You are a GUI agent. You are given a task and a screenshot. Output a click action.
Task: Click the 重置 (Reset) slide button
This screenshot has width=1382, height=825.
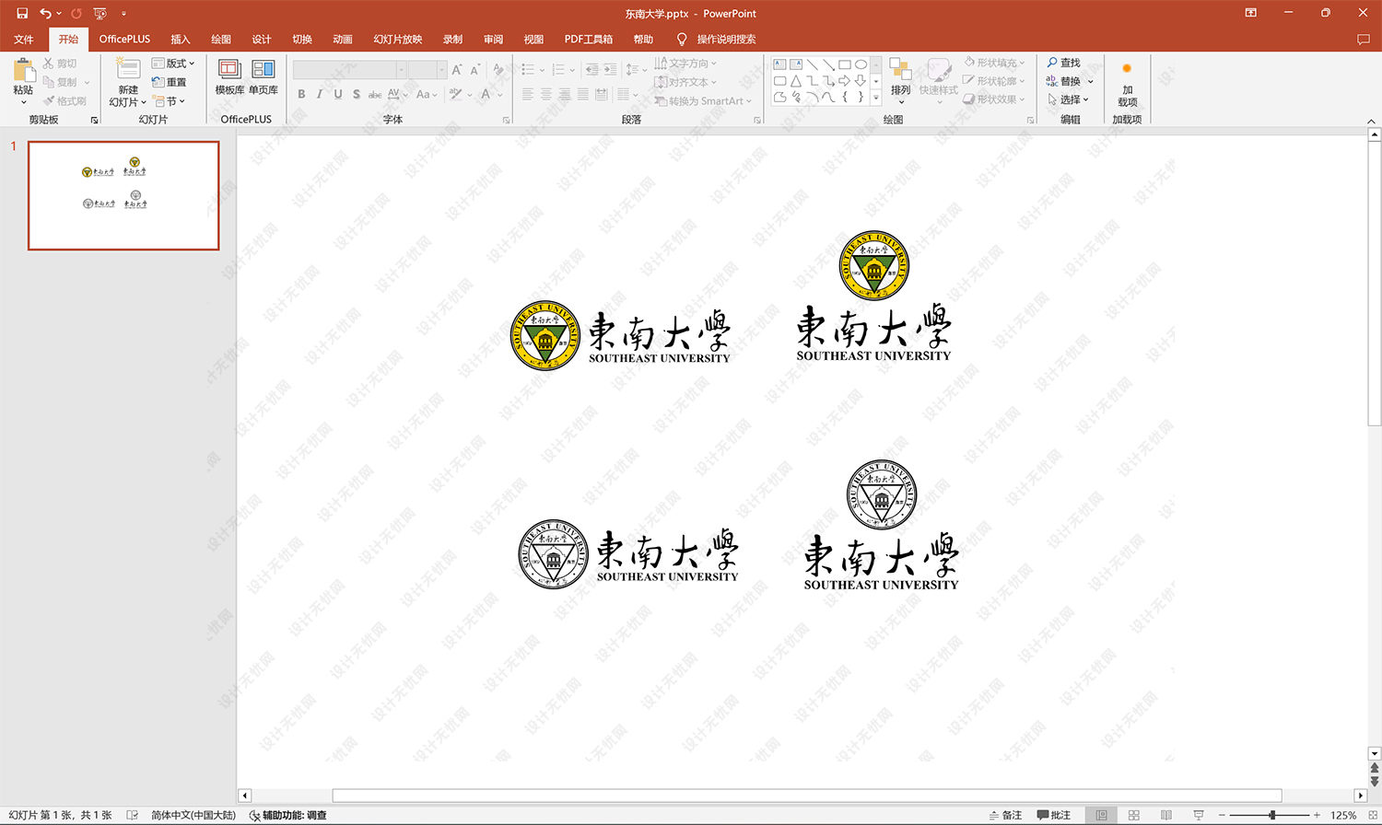[x=170, y=82]
